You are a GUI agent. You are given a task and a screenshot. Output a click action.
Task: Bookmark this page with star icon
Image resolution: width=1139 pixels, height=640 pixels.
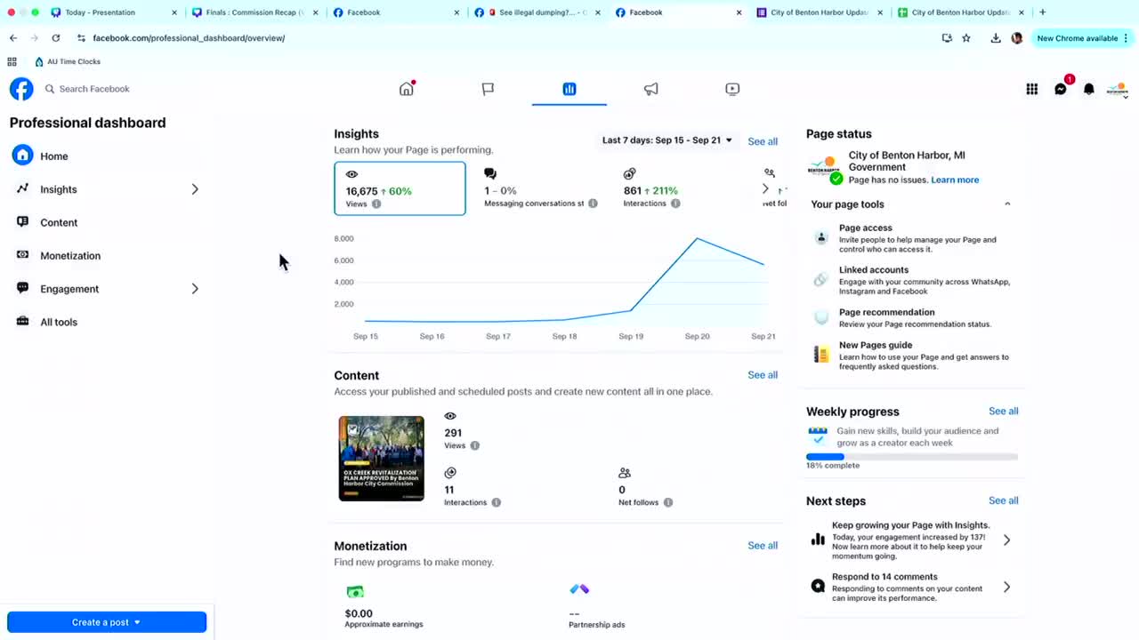(x=966, y=38)
